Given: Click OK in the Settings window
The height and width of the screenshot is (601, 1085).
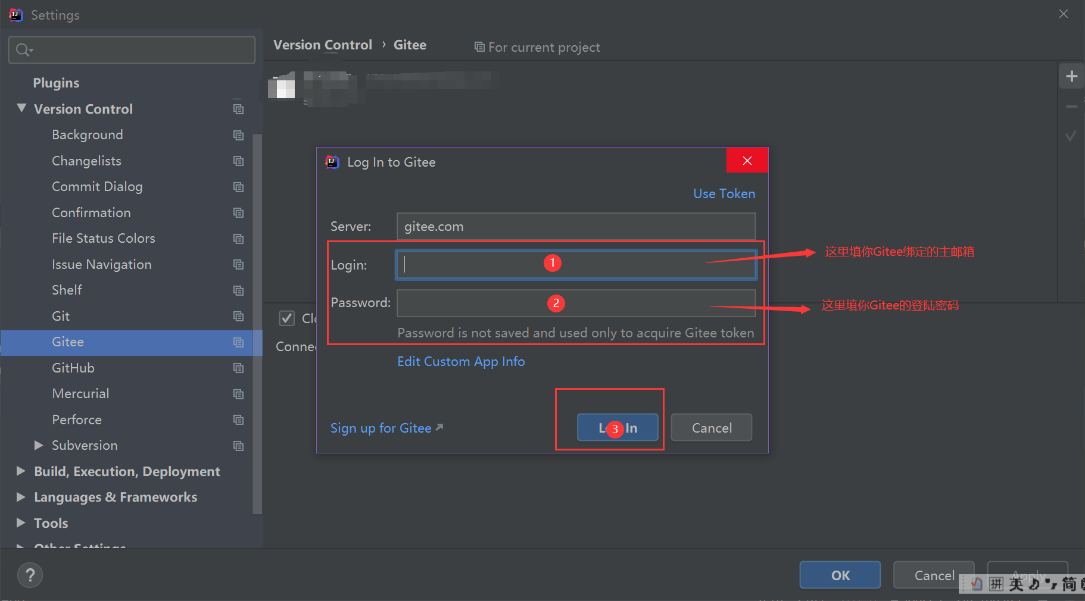Looking at the screenshot, I should click(x=840, y=575).
